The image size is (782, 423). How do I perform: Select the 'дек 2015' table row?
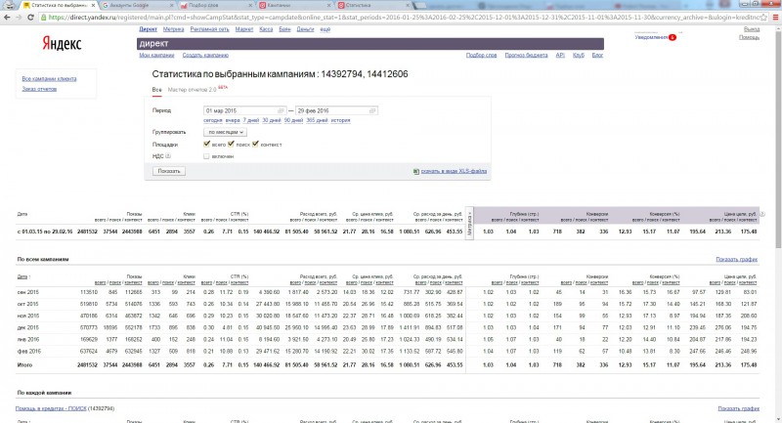coord(387,328)
